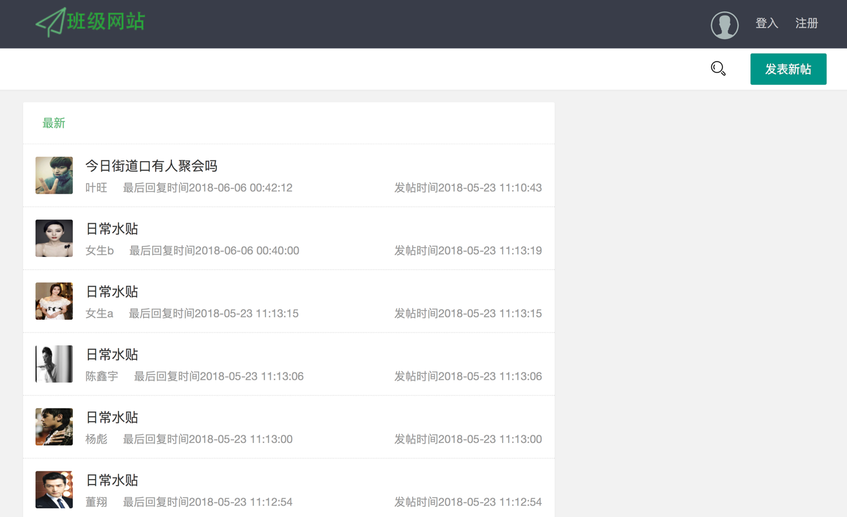Image resolution: width=847 pixels, height=517 pixels.
Task: Click author name 陈鑫宇
Action: point(102,376)
